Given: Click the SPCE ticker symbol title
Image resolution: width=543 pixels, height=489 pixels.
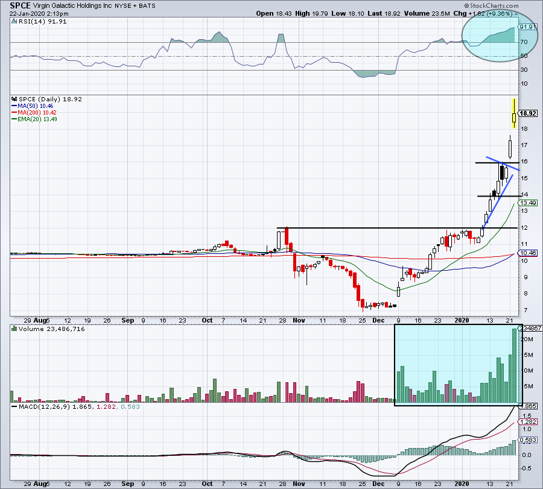Looking at the screenshot, I should click(21, 5).
